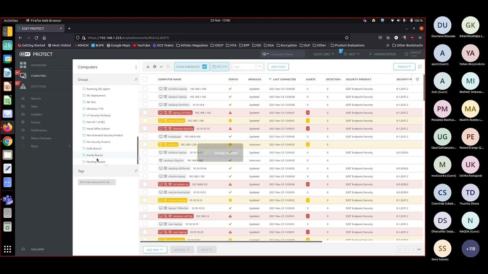Click the Notifications bell icon
The height and width of the screenshot is (274, 488).
(23, 130)
